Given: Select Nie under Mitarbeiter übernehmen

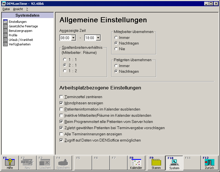Looking at the screenshot, I should 116,49.
